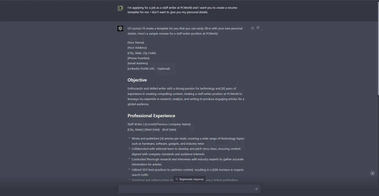Click the [City, State, Zip Code] placeholder line
Viewport: 379px width, 196px height.
point(141,53)
